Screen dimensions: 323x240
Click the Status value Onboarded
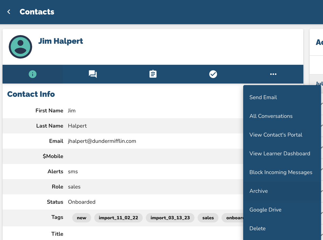tap(82, 202)
